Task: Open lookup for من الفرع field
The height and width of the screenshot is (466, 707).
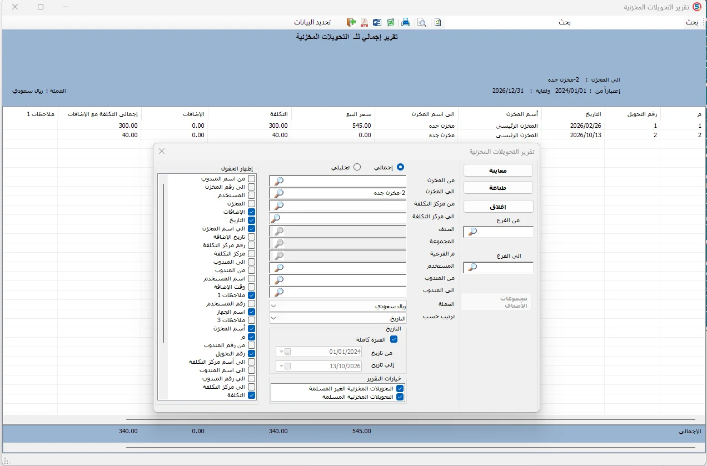Action: click(x=472, y=232)
